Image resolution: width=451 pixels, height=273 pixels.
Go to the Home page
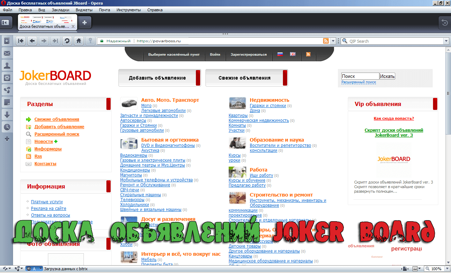coord(79,41)
